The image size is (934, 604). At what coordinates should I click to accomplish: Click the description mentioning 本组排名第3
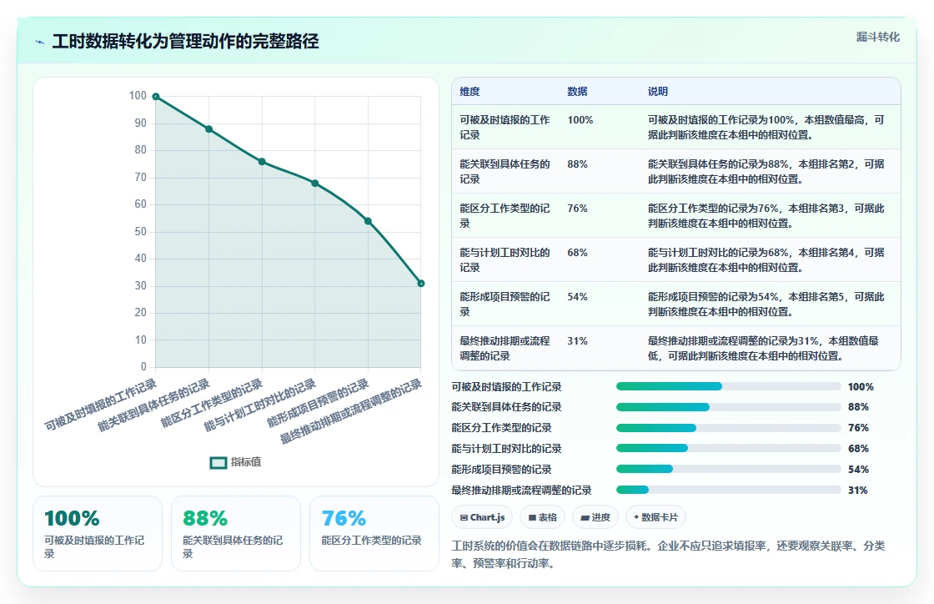(x=766, y=215)
